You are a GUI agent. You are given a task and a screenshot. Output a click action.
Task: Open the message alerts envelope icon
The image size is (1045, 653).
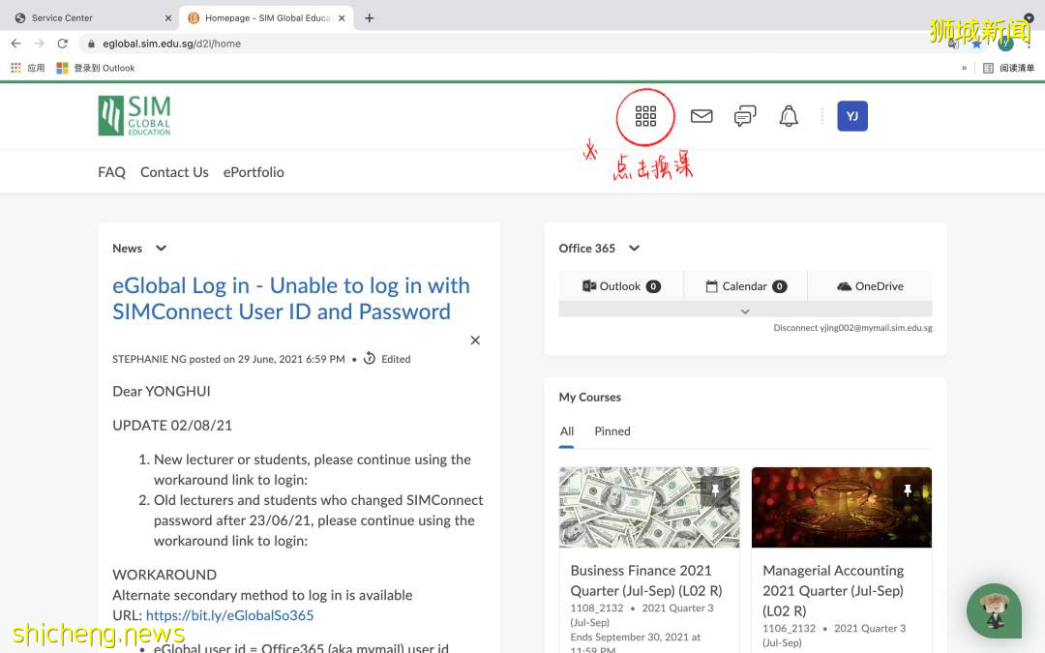click(x=702, y=117)
